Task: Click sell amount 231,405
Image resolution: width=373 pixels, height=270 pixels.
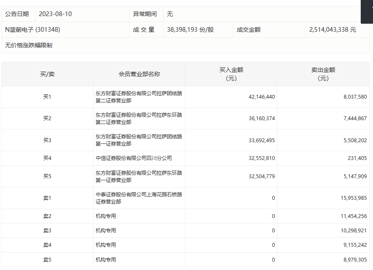Action: (357, 158)
